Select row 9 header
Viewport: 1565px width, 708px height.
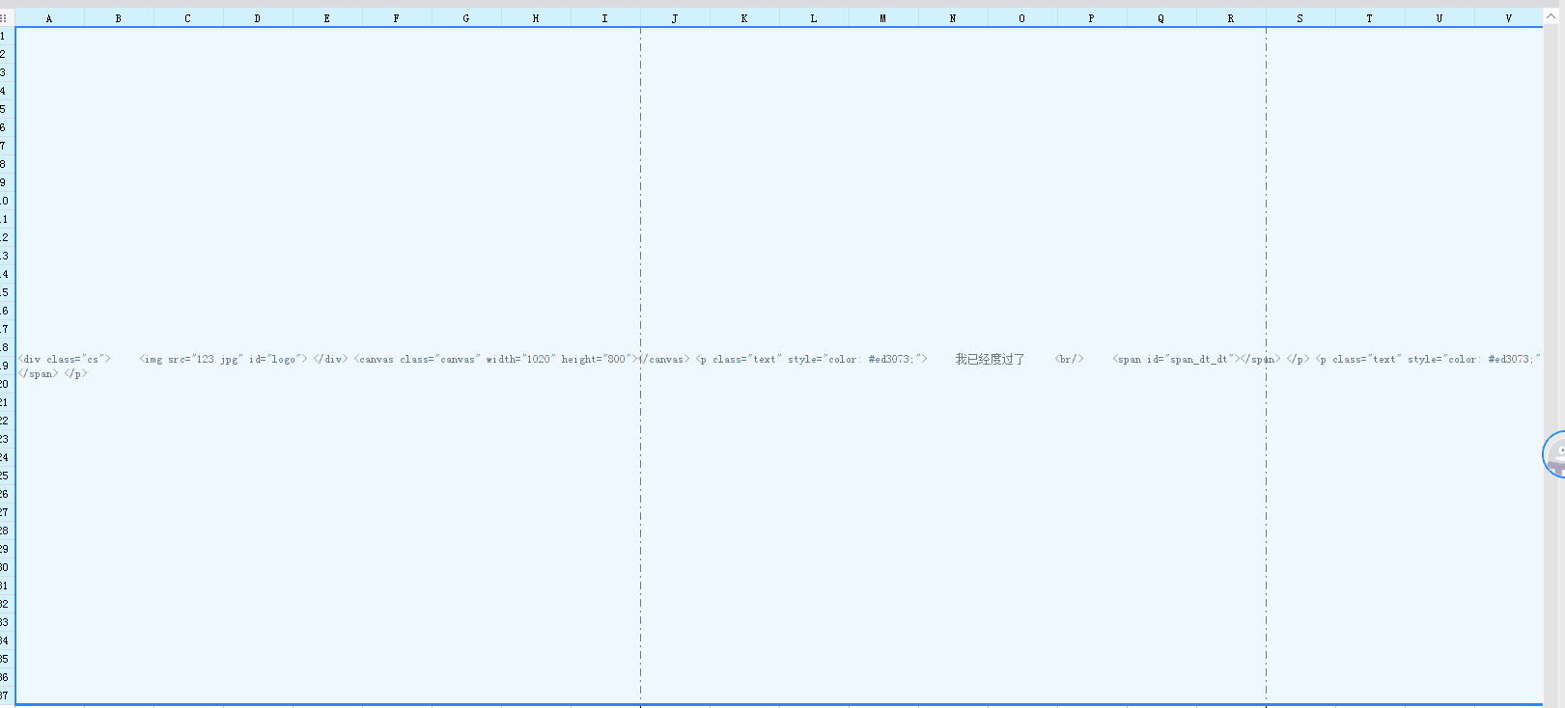tap(7, 182)
